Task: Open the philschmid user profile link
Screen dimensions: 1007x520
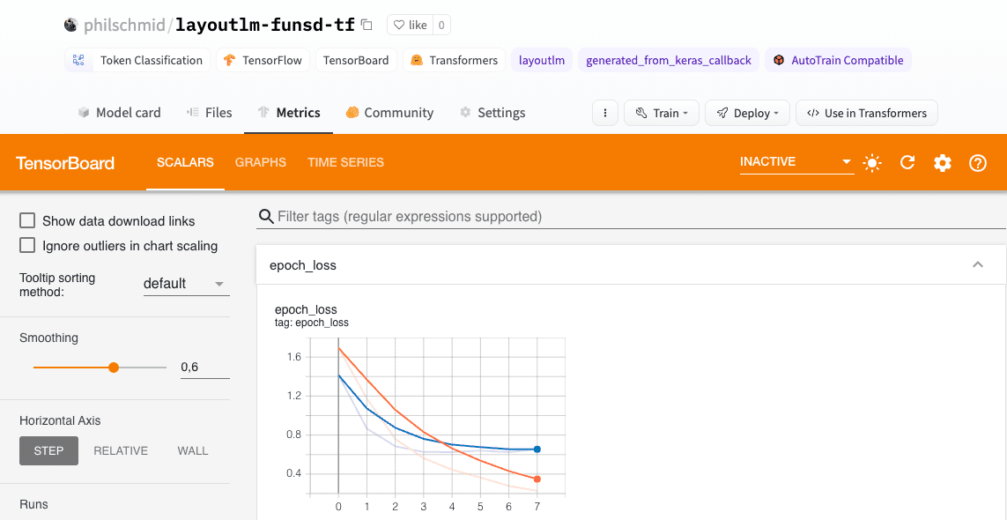Action: [x=122, y=25]
